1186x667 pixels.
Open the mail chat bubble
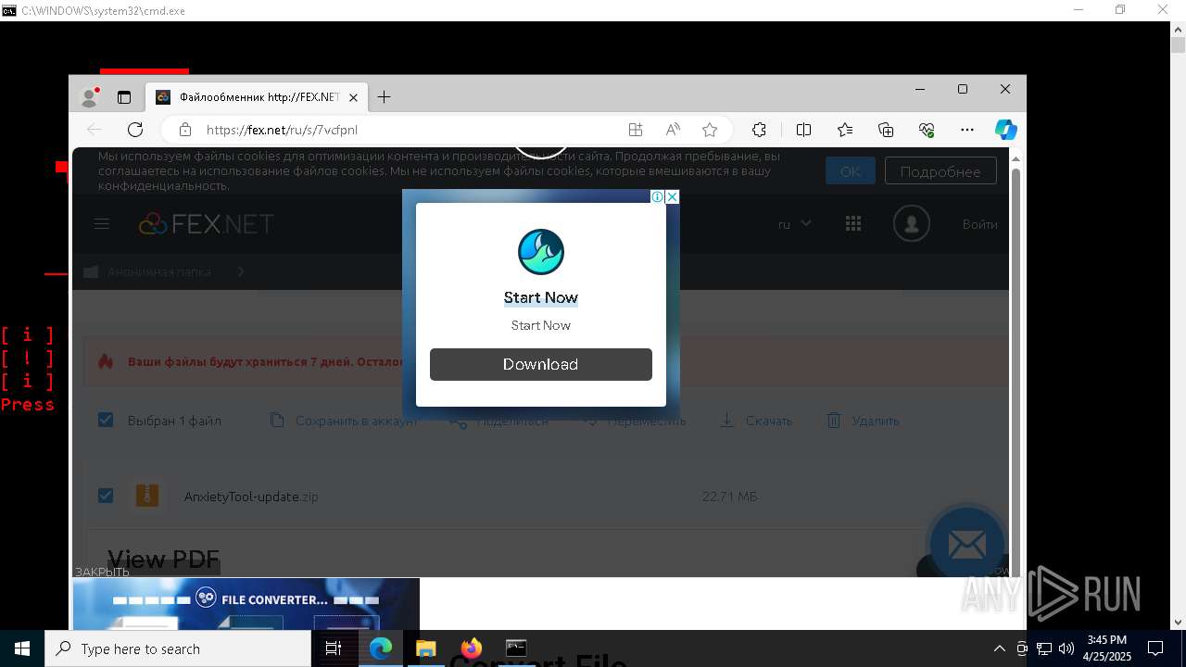pos(966,546)
